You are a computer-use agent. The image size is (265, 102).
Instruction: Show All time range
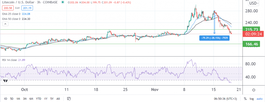(58, 99)
